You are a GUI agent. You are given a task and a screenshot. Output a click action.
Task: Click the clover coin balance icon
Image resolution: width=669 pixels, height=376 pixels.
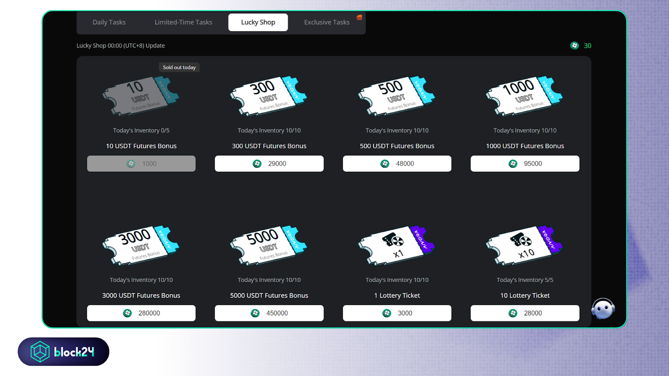[575, 46]
